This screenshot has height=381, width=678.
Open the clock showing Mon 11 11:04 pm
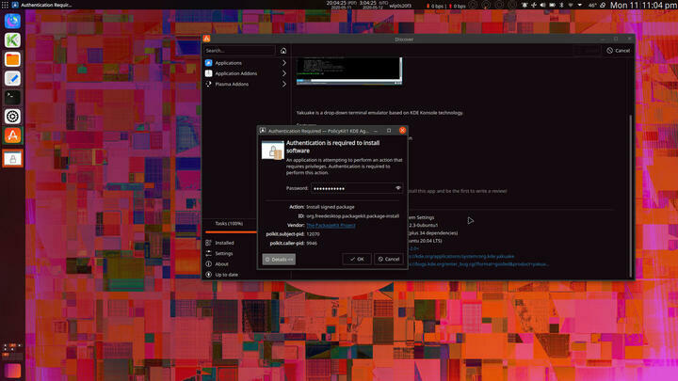pos(643,6)
